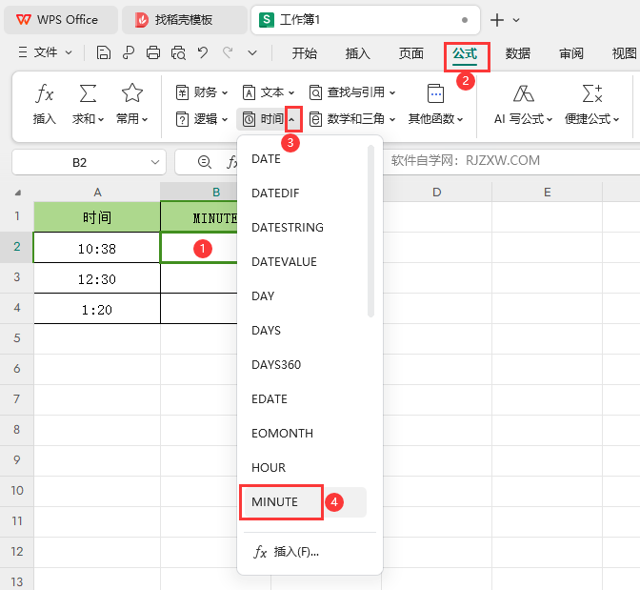Switch to the Home (开始) tab
640x590 pixels.
pos(304,53)
